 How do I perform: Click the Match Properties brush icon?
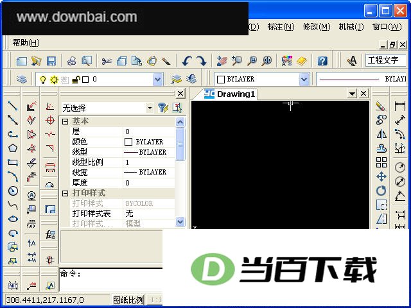[166, 62]
